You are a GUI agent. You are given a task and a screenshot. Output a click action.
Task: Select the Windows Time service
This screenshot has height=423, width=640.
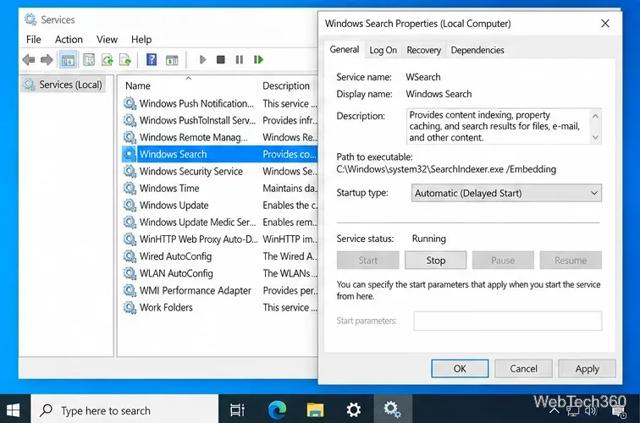[x=219, y=188]
